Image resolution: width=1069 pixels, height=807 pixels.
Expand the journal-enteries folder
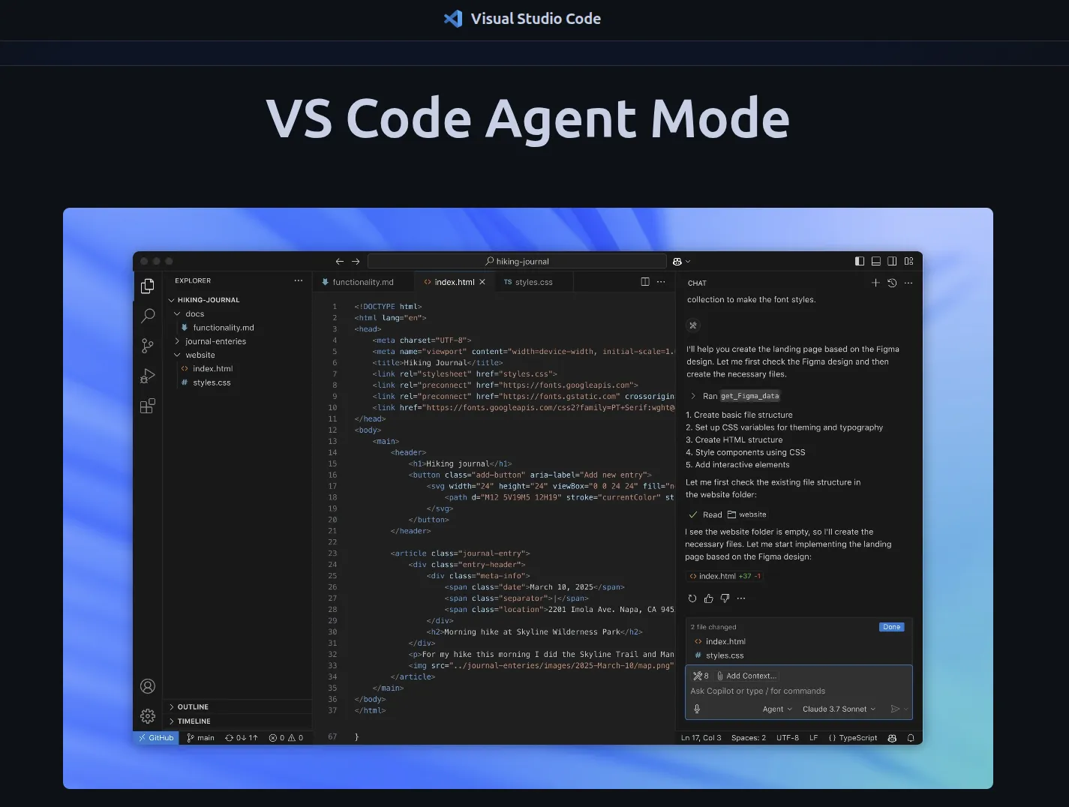click(210, 341)
